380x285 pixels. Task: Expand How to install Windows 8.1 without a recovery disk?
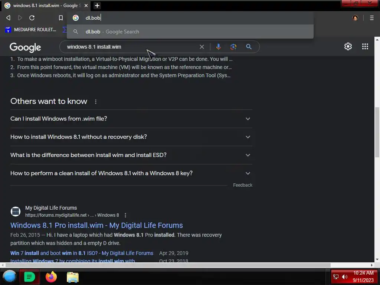(x=131, y=137)
